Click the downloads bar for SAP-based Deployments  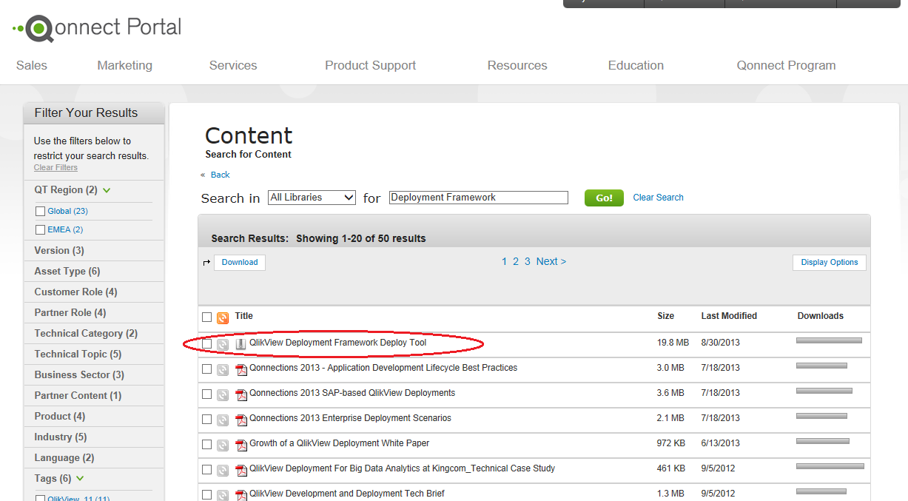coord(824,391)
